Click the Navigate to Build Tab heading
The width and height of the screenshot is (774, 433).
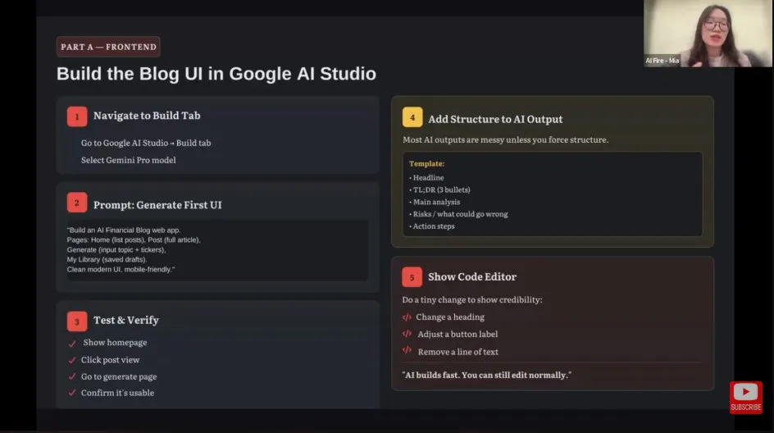[147, 116]
